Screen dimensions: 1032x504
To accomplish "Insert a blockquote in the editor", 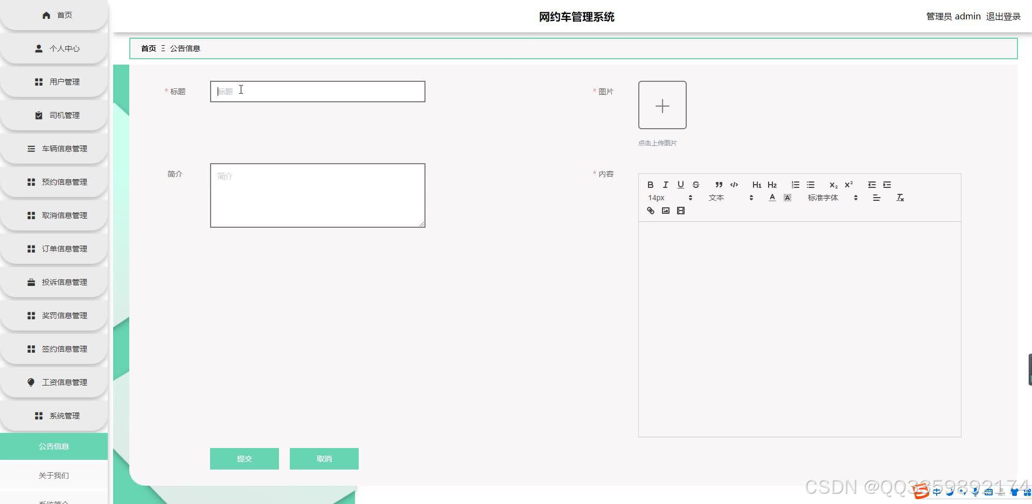I will pos(719,185).
